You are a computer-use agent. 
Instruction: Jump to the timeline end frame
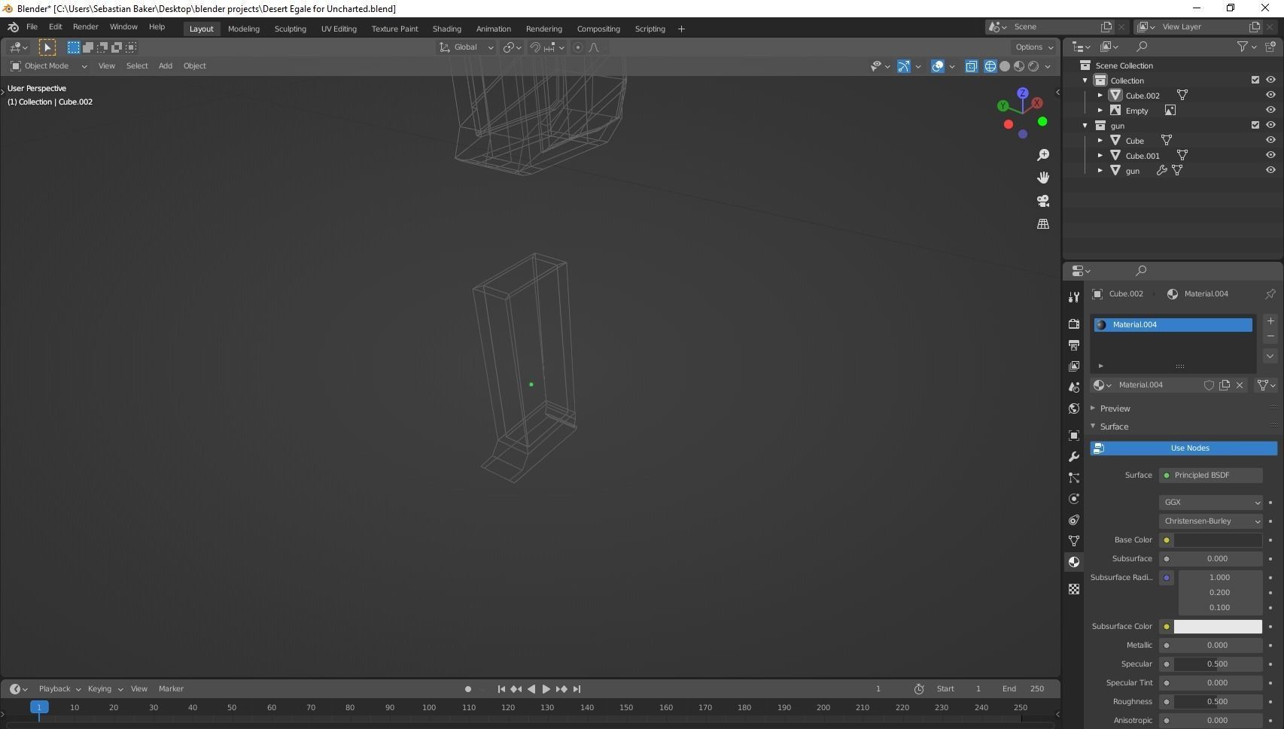(x=577, y=689)
